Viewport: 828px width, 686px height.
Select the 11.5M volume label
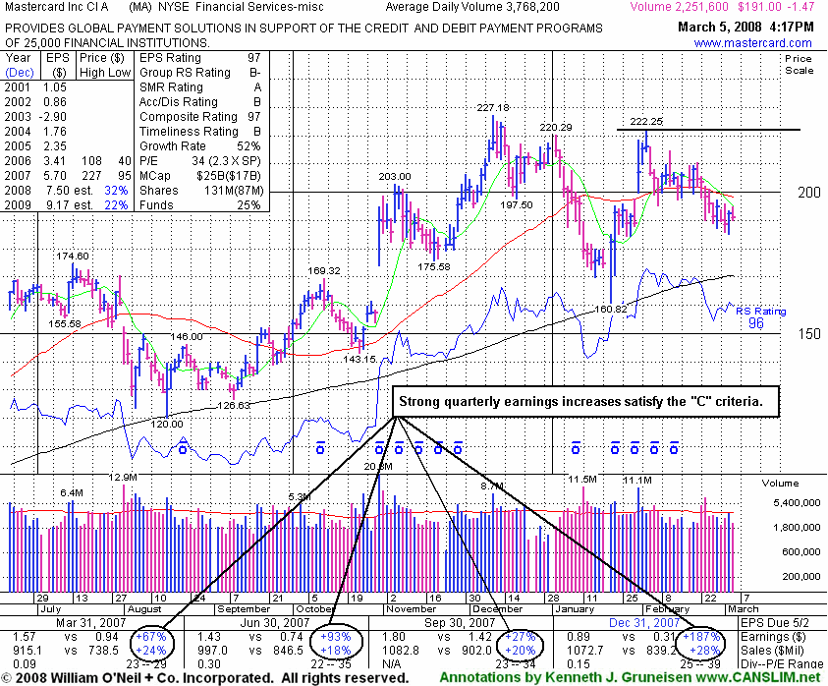582,480
